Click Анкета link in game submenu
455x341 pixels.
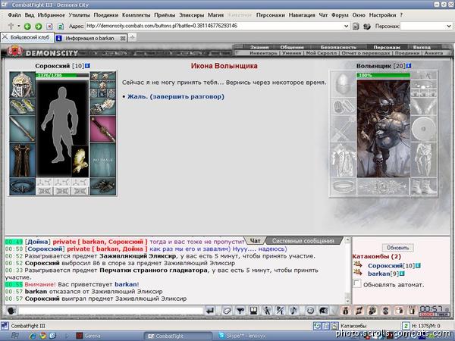[434, 53]
